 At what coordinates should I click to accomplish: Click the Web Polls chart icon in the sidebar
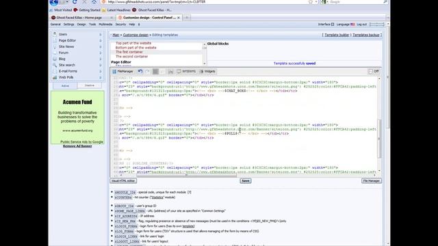55,77
